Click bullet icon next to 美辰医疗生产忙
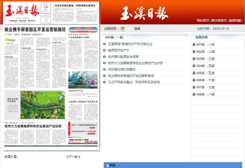The width and height of the screenshot is (245, 168). click(104, 50)
